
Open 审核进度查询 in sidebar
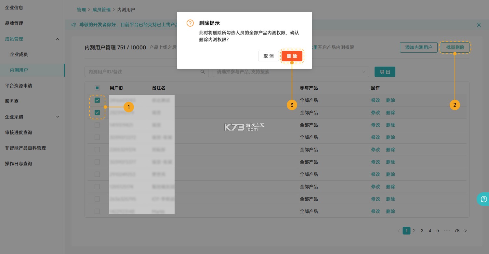pyautogui.click(x=19, y=133)
